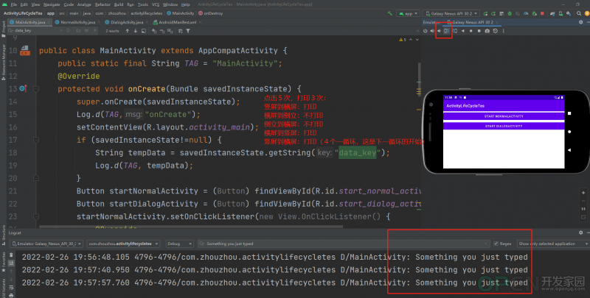590x298 pixels.
Task: Click gutter override icon on line 13
Action: click(x=24, y=88)
